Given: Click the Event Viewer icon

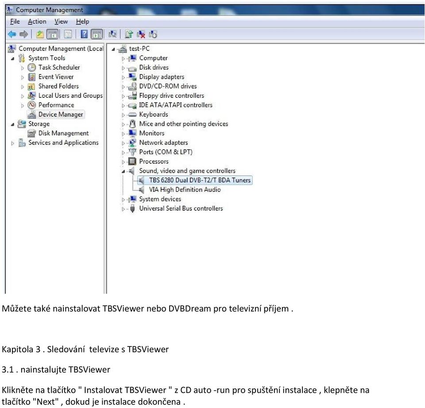Looking at the screenshot, I should pos(32,77).
